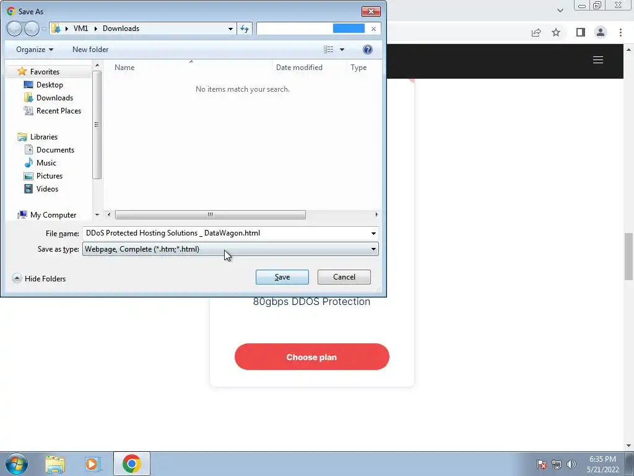Click the Favorites star icon in sidebar
Screen dimensions: 634x476
point(22,72)
